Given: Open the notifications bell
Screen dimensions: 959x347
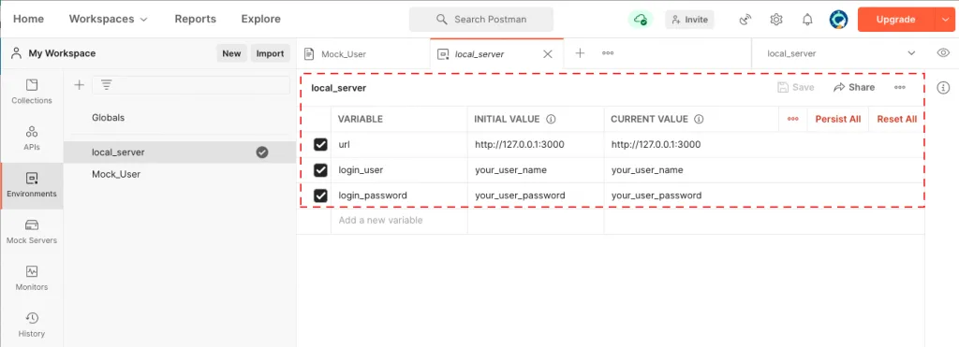Looking at the screenshot, I should tap(807, 20).
